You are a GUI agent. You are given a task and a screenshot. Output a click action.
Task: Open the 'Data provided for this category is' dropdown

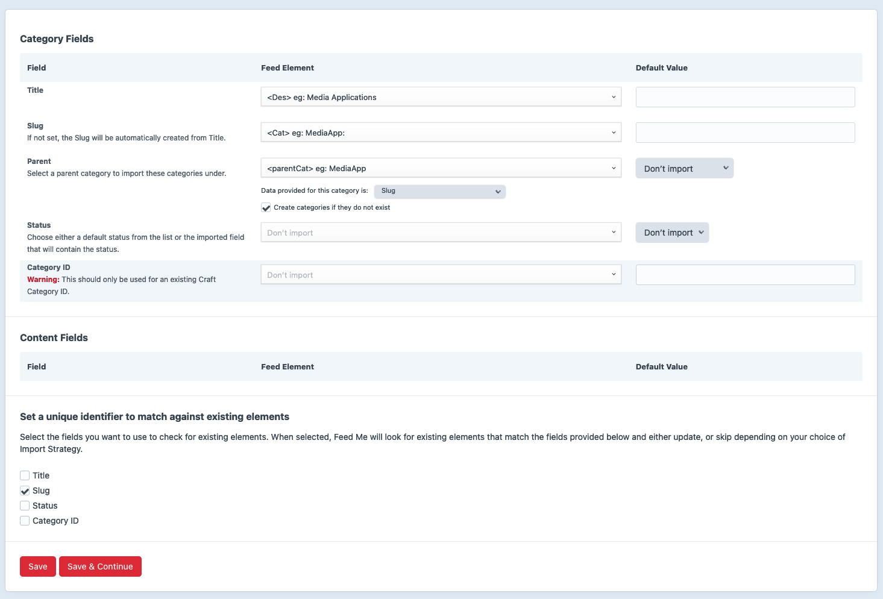coord(439,191)
